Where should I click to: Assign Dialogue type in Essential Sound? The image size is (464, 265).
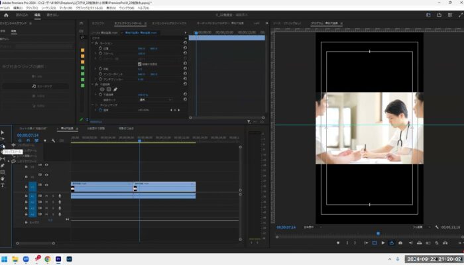[36, 76]
